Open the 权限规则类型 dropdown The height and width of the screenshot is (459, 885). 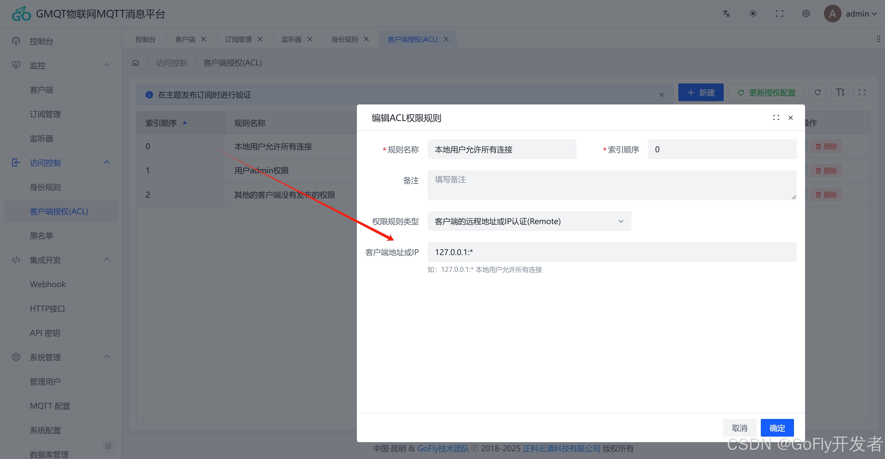point(529,221)
